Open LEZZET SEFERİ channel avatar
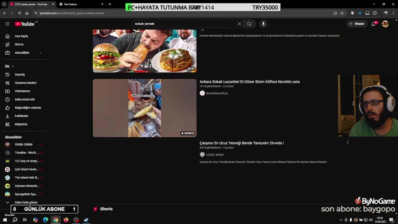Screen dimensions: 398x224 202,155
